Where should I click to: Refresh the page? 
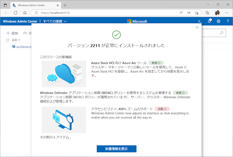click(15, 13)
